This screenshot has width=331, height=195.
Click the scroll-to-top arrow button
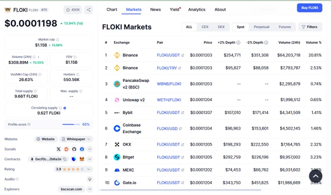coord(315,176)
